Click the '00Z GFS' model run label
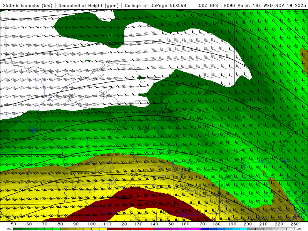This screenshot has height=231, width=308. pyautogui.click(x=208, y=5)
